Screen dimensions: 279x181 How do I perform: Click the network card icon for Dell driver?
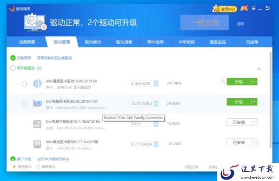pos(37,104)
